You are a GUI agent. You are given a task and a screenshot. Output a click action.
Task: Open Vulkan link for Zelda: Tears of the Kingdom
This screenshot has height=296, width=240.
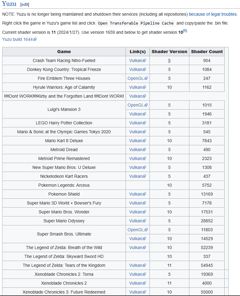pos(137,265)
